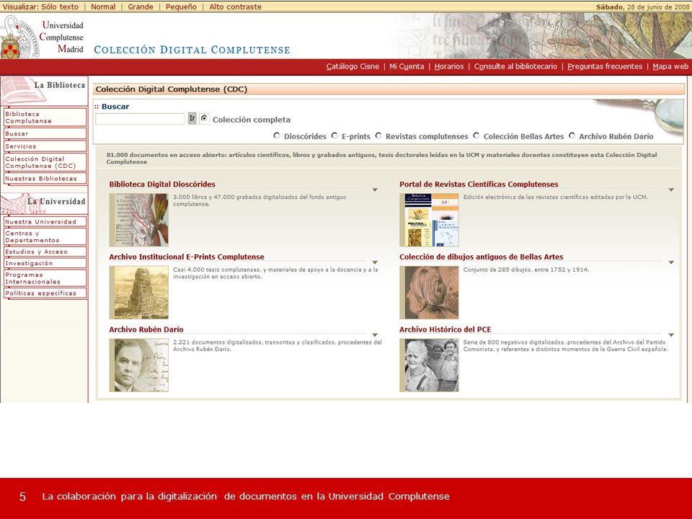
Task: Open Programas Internacionales sidebar item
Action: tap(45, 278)
